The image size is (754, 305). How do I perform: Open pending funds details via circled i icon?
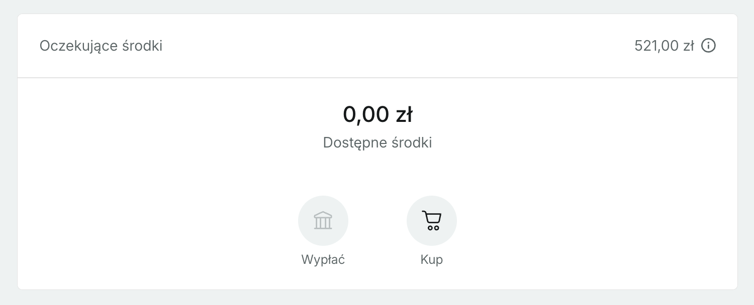[708, 46]
